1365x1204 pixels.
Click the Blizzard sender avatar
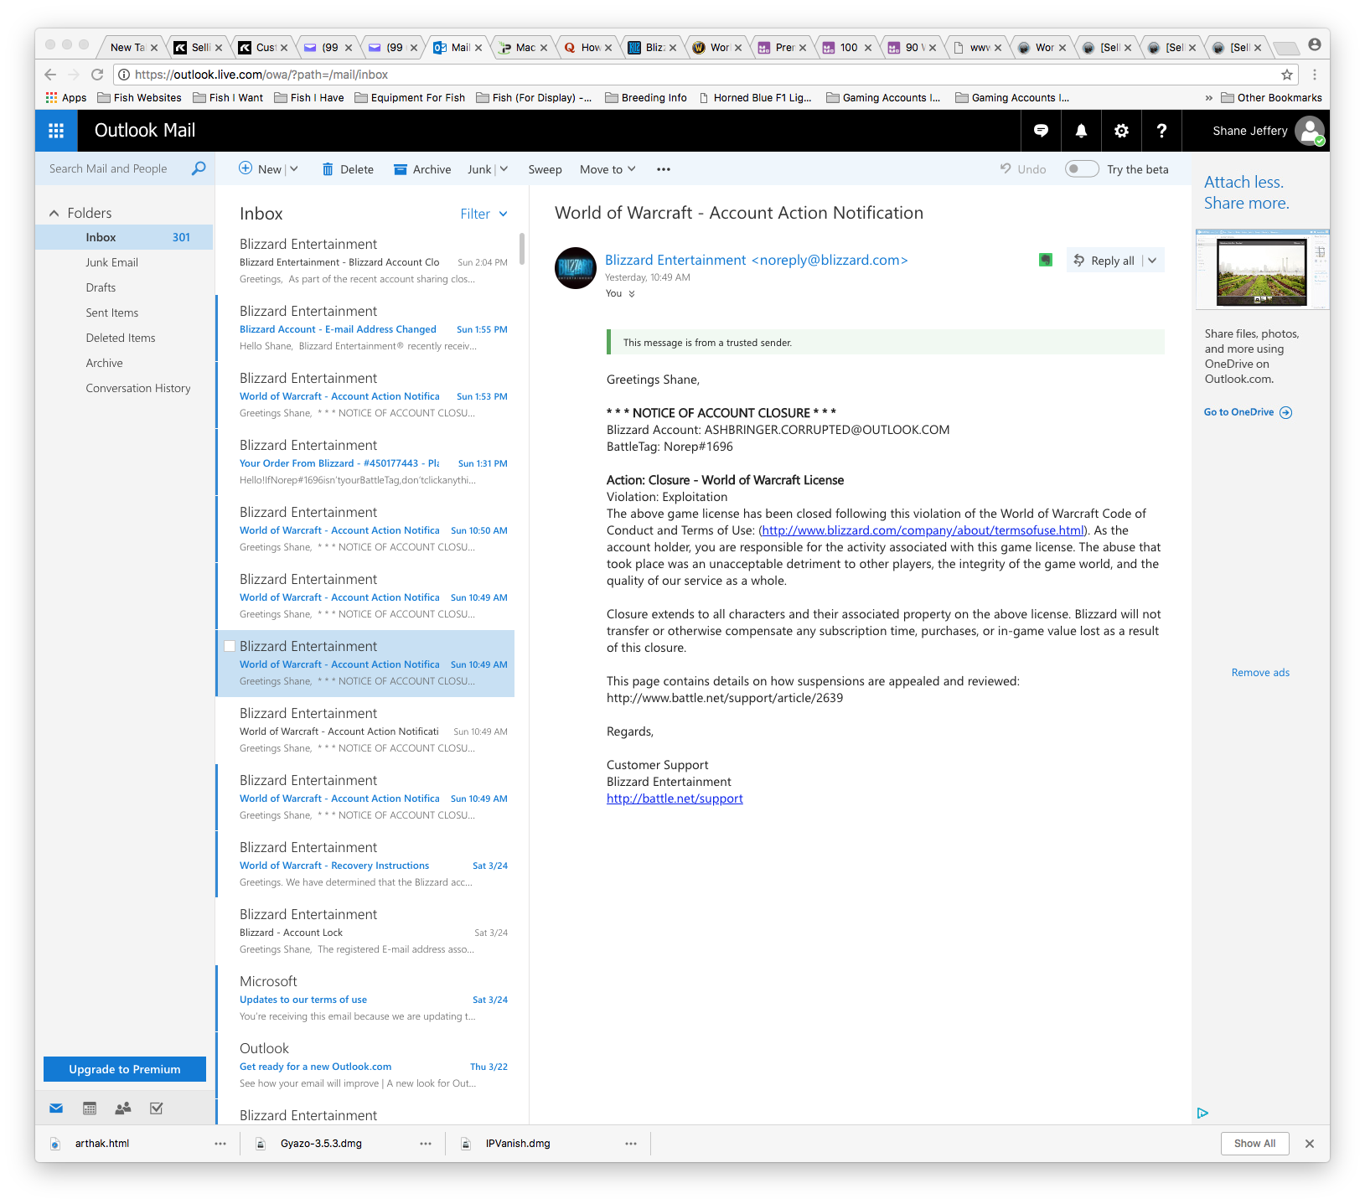click(x=576, y=268)
